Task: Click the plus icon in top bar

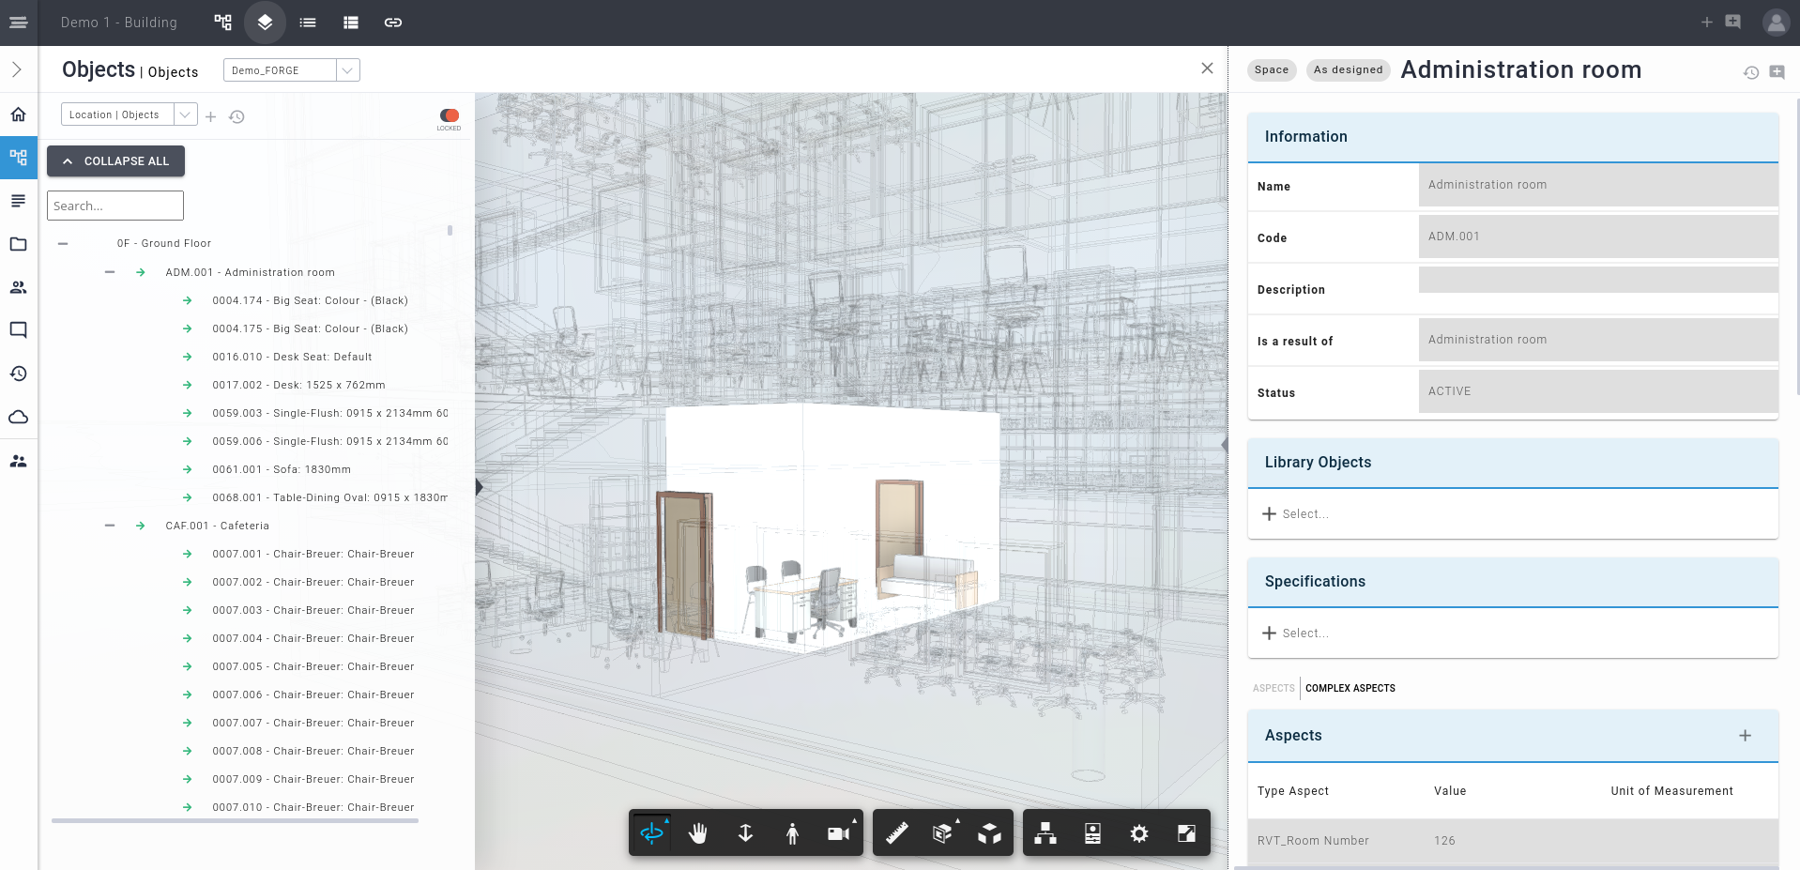Action: point(1707,22)
